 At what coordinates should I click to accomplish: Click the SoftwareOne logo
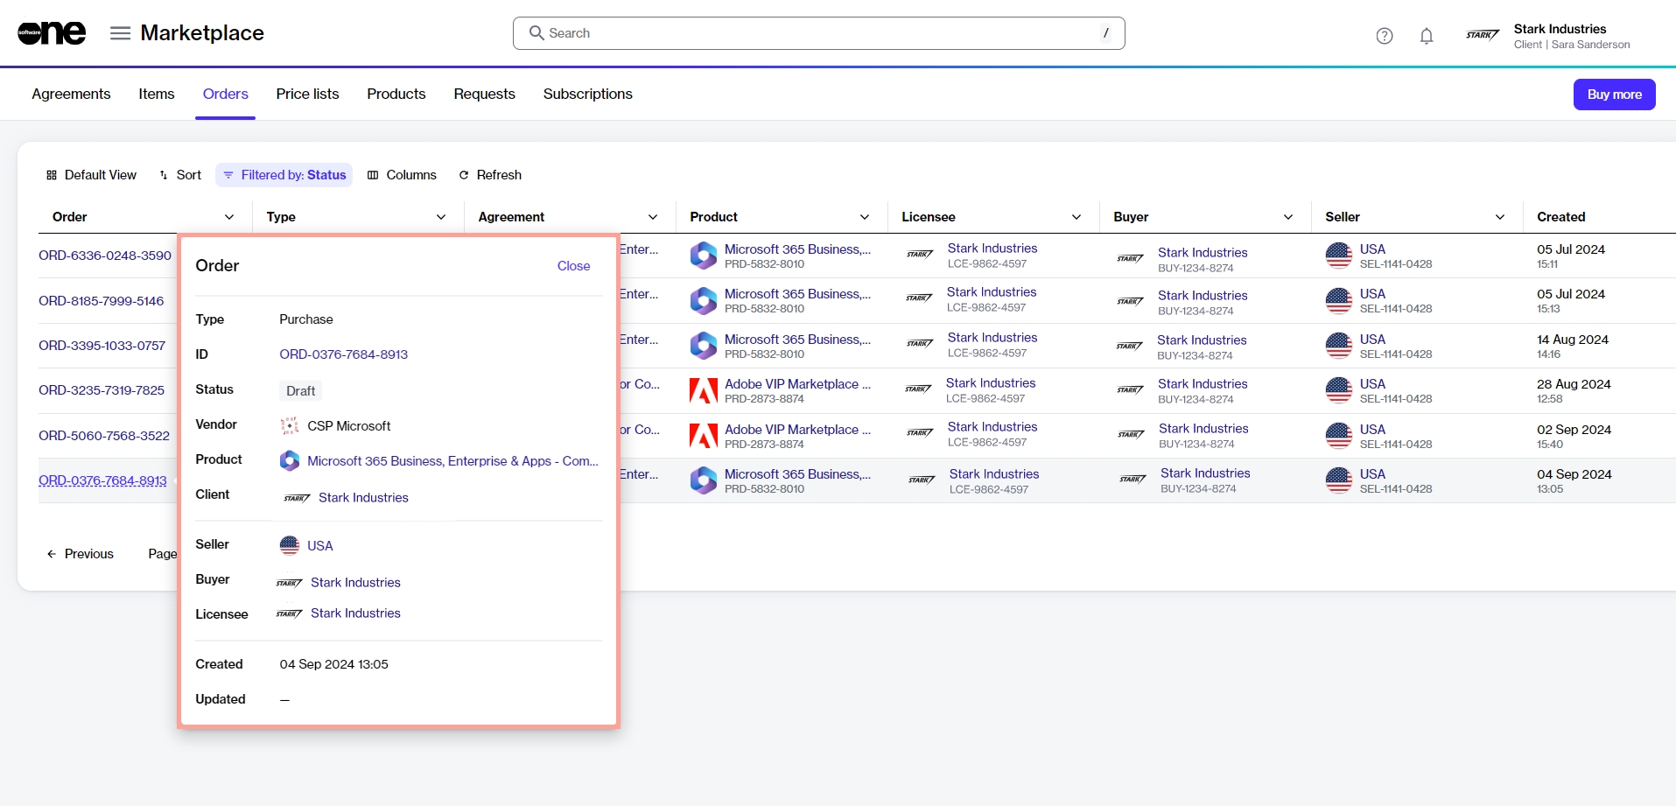(x=52, y=33)
